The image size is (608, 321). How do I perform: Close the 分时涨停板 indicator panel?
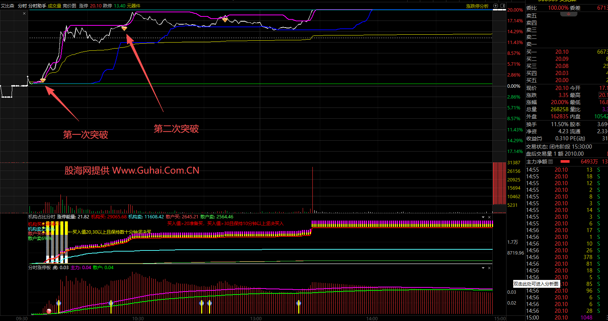pyautogui.click(x=489, y=268)
